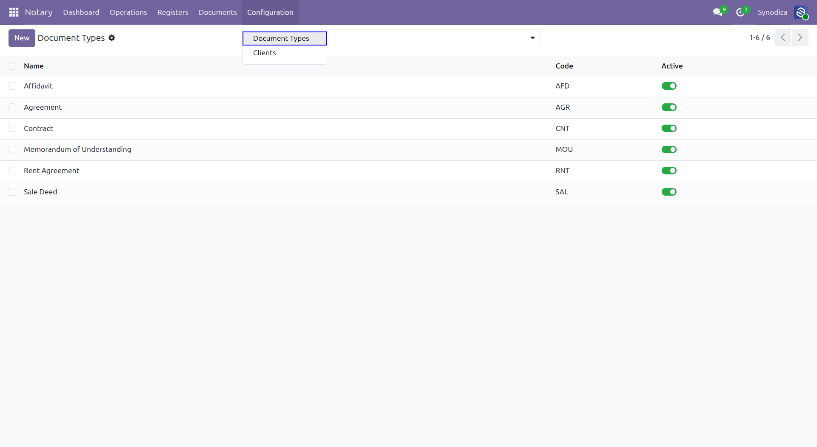This screenshot has height=447, width=817.
Task: Sort by the Name column header
Action: pyautogui.click(x=34, y=66)
